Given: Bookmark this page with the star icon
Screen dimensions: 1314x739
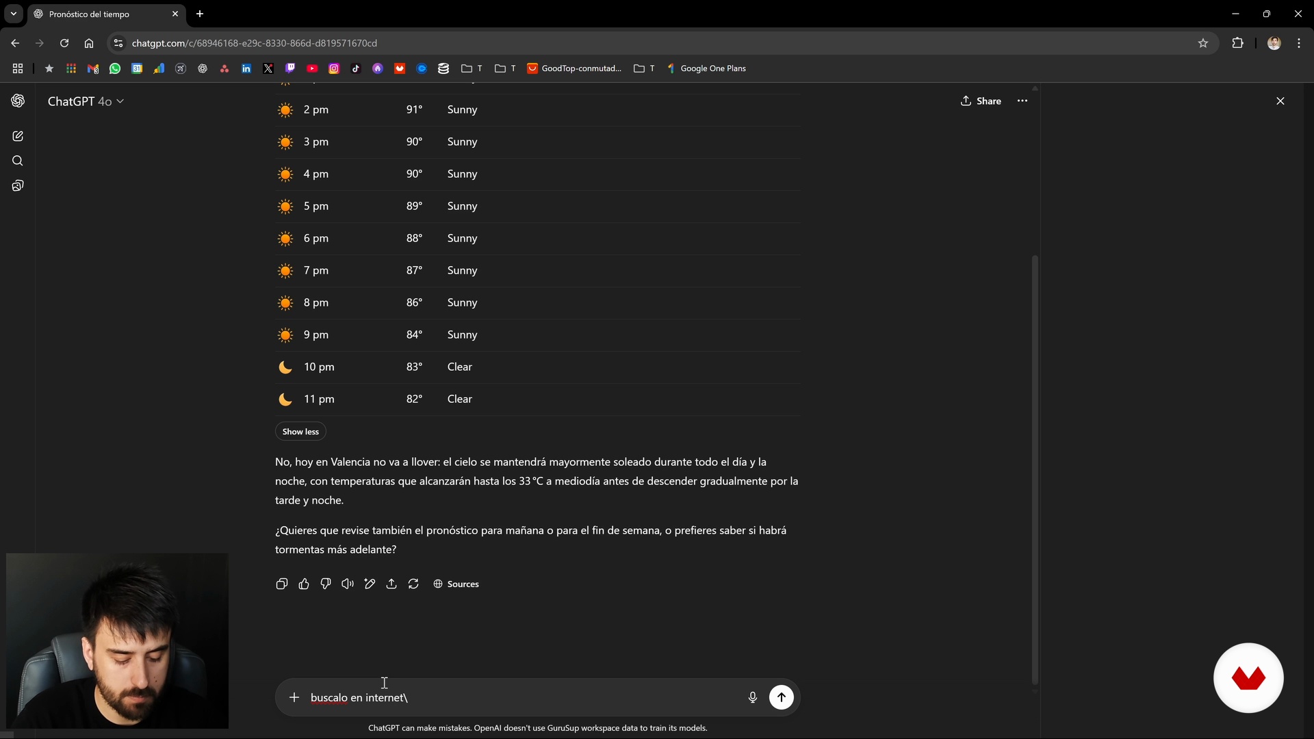Looking at the screenshot, I should click(x=1202, y=43).
